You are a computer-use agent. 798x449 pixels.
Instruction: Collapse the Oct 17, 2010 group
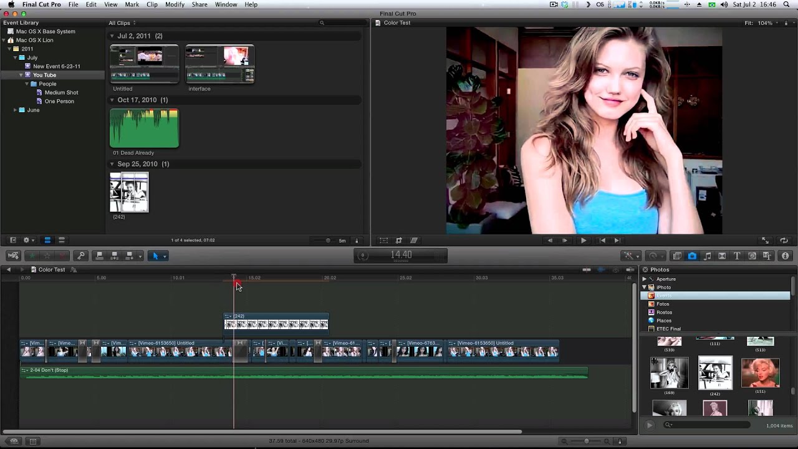tap(113, 100)
